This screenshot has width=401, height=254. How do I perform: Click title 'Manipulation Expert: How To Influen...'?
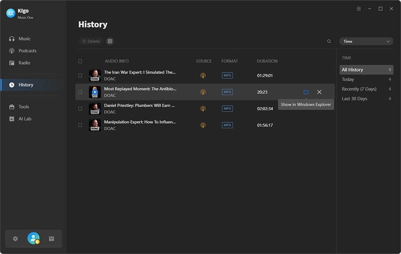(140, 122)
